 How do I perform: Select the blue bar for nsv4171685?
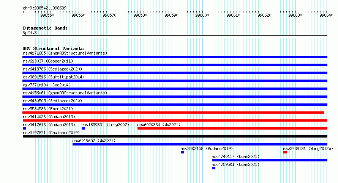coord(175,57)
